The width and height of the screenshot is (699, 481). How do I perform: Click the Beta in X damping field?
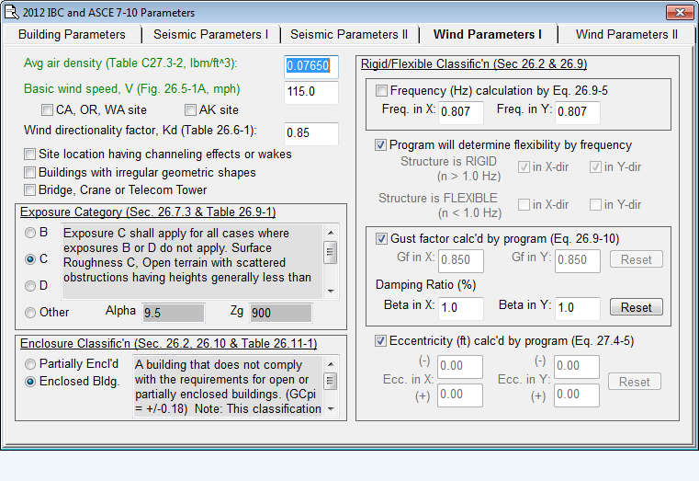click(460, 307)
